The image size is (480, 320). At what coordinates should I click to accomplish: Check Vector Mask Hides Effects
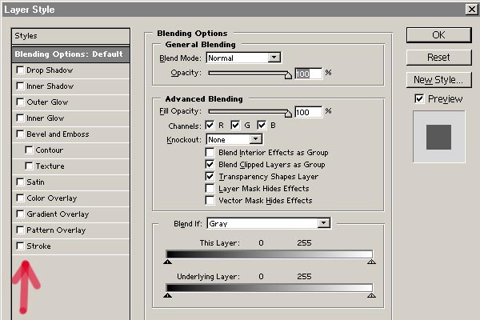point(210,200)
